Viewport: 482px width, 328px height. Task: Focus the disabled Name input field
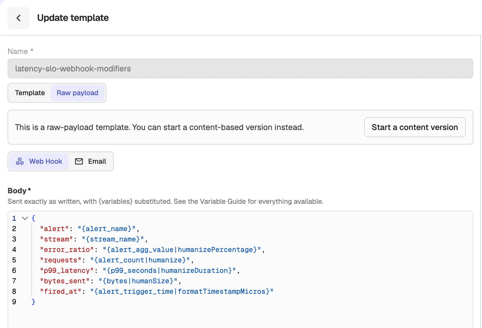[x=240, y=69]
